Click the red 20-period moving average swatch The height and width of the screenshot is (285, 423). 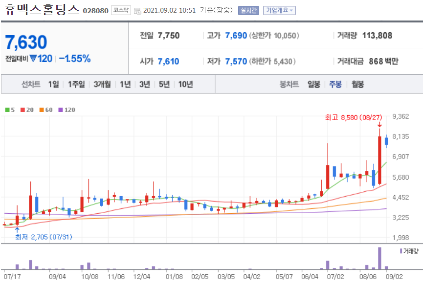tap(22, 110)
